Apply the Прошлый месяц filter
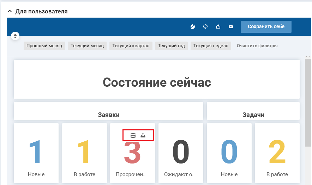312x185 pixels. point(44,46)
